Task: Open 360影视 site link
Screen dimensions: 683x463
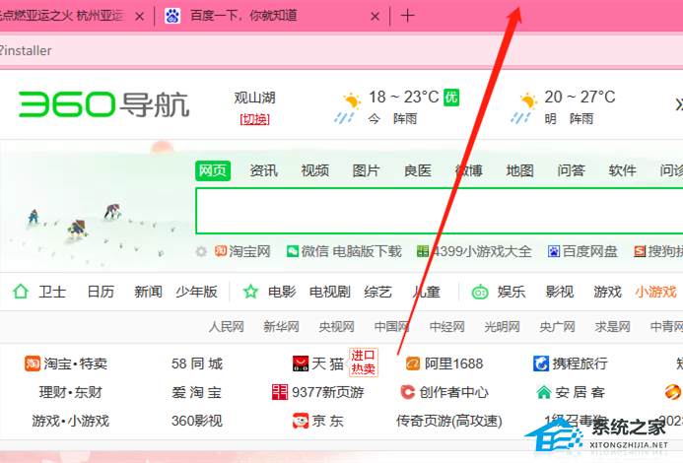Action: tap(197, 421)
